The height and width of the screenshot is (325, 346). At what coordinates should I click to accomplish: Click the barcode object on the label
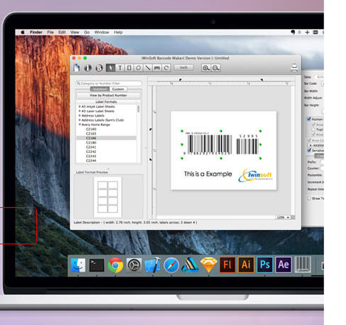(221, 144)
